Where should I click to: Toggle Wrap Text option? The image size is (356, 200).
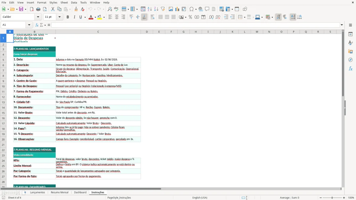(152, 17)
